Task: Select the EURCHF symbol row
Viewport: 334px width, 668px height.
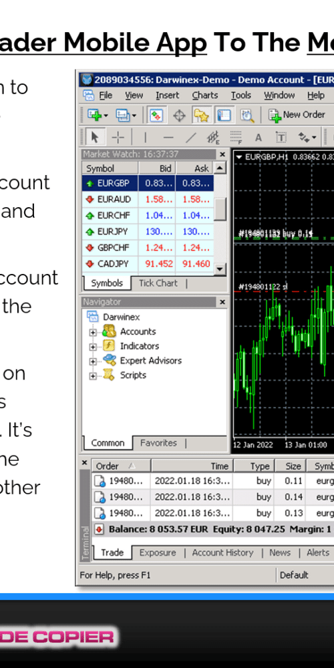Action: (148, 216)
